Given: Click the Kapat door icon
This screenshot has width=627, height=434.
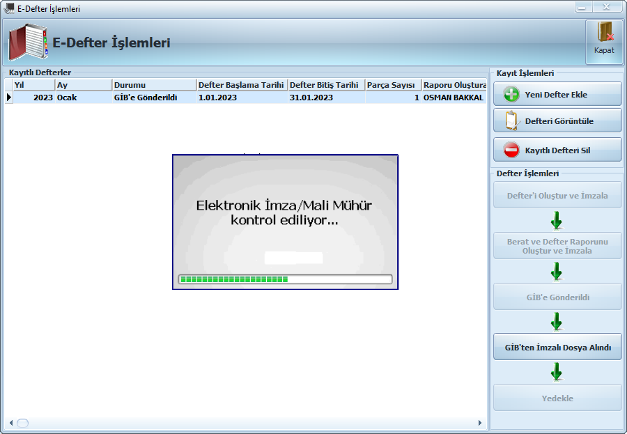Looking at the screenshot, I should (x=605, y=32).
